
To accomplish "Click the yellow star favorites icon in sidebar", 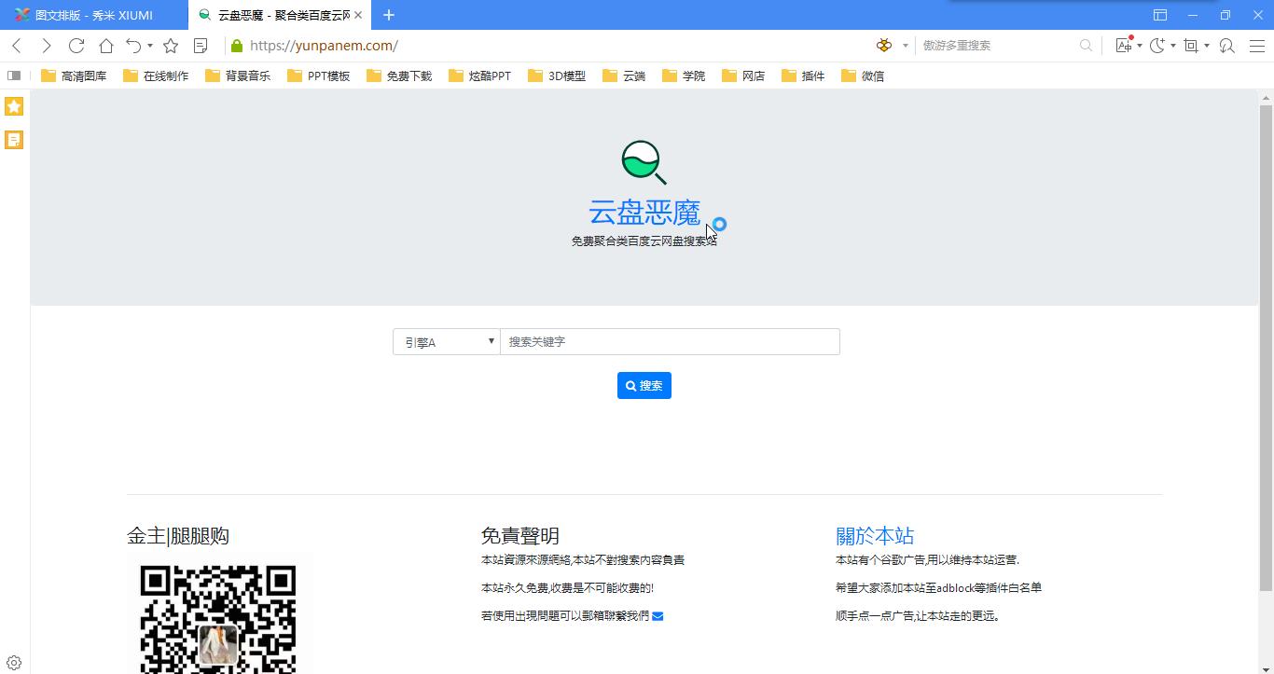I will tap(13, 106).
